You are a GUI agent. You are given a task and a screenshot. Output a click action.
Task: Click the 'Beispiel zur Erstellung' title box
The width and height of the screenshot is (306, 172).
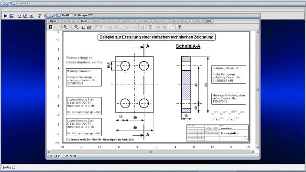pos(156,37)
